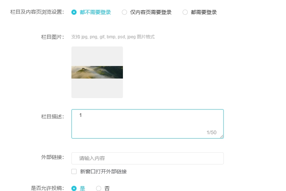The height and width of the screenshot is (191, 286).
Task: Click the 外部链接 input field
Action: [147, 158]
